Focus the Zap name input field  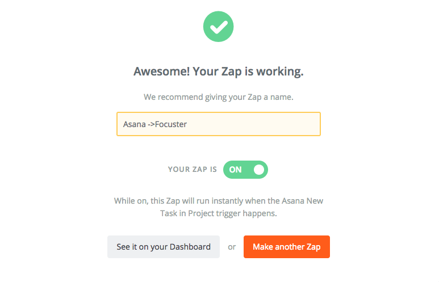[x=219, y=124]
